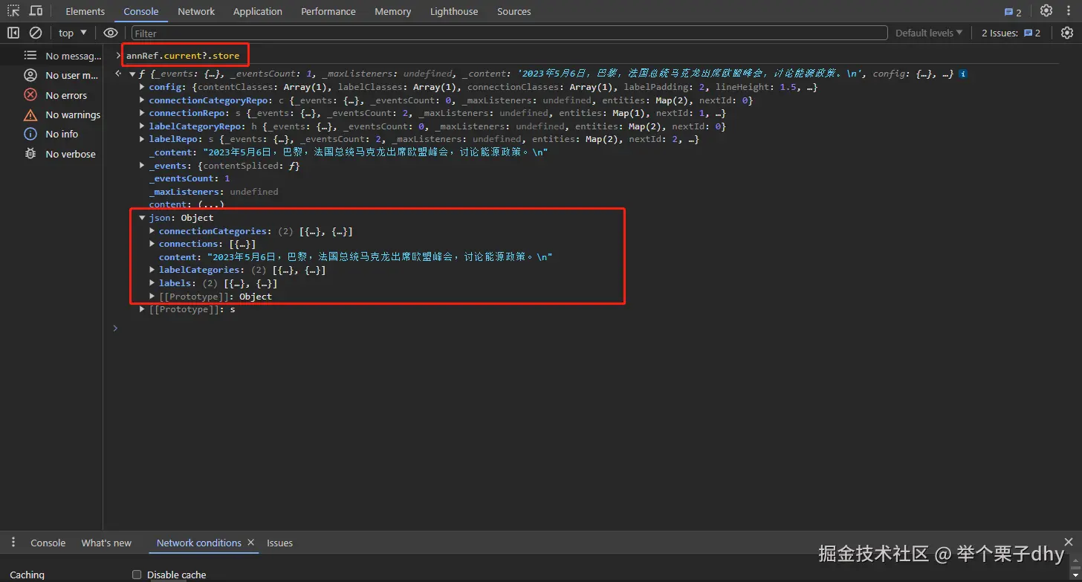
Task: Expand the 'config' property
Action: [x=143, y=87]
